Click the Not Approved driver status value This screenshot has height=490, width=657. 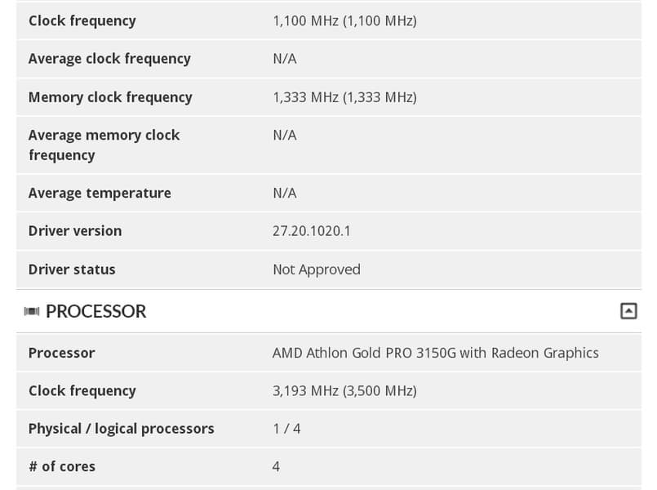point(316,269)
